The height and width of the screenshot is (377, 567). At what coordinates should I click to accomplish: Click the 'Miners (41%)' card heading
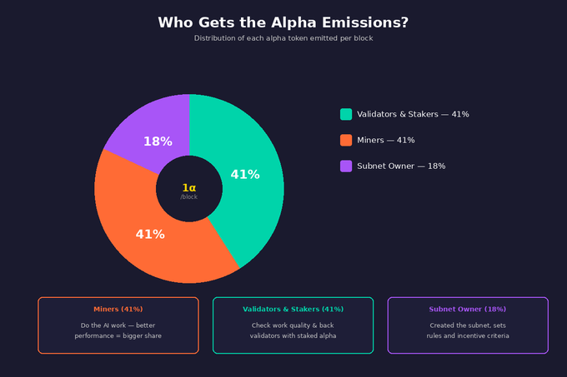click(118, 309)
